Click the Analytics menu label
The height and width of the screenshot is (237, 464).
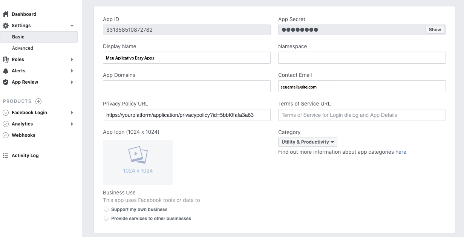[22, 124]
